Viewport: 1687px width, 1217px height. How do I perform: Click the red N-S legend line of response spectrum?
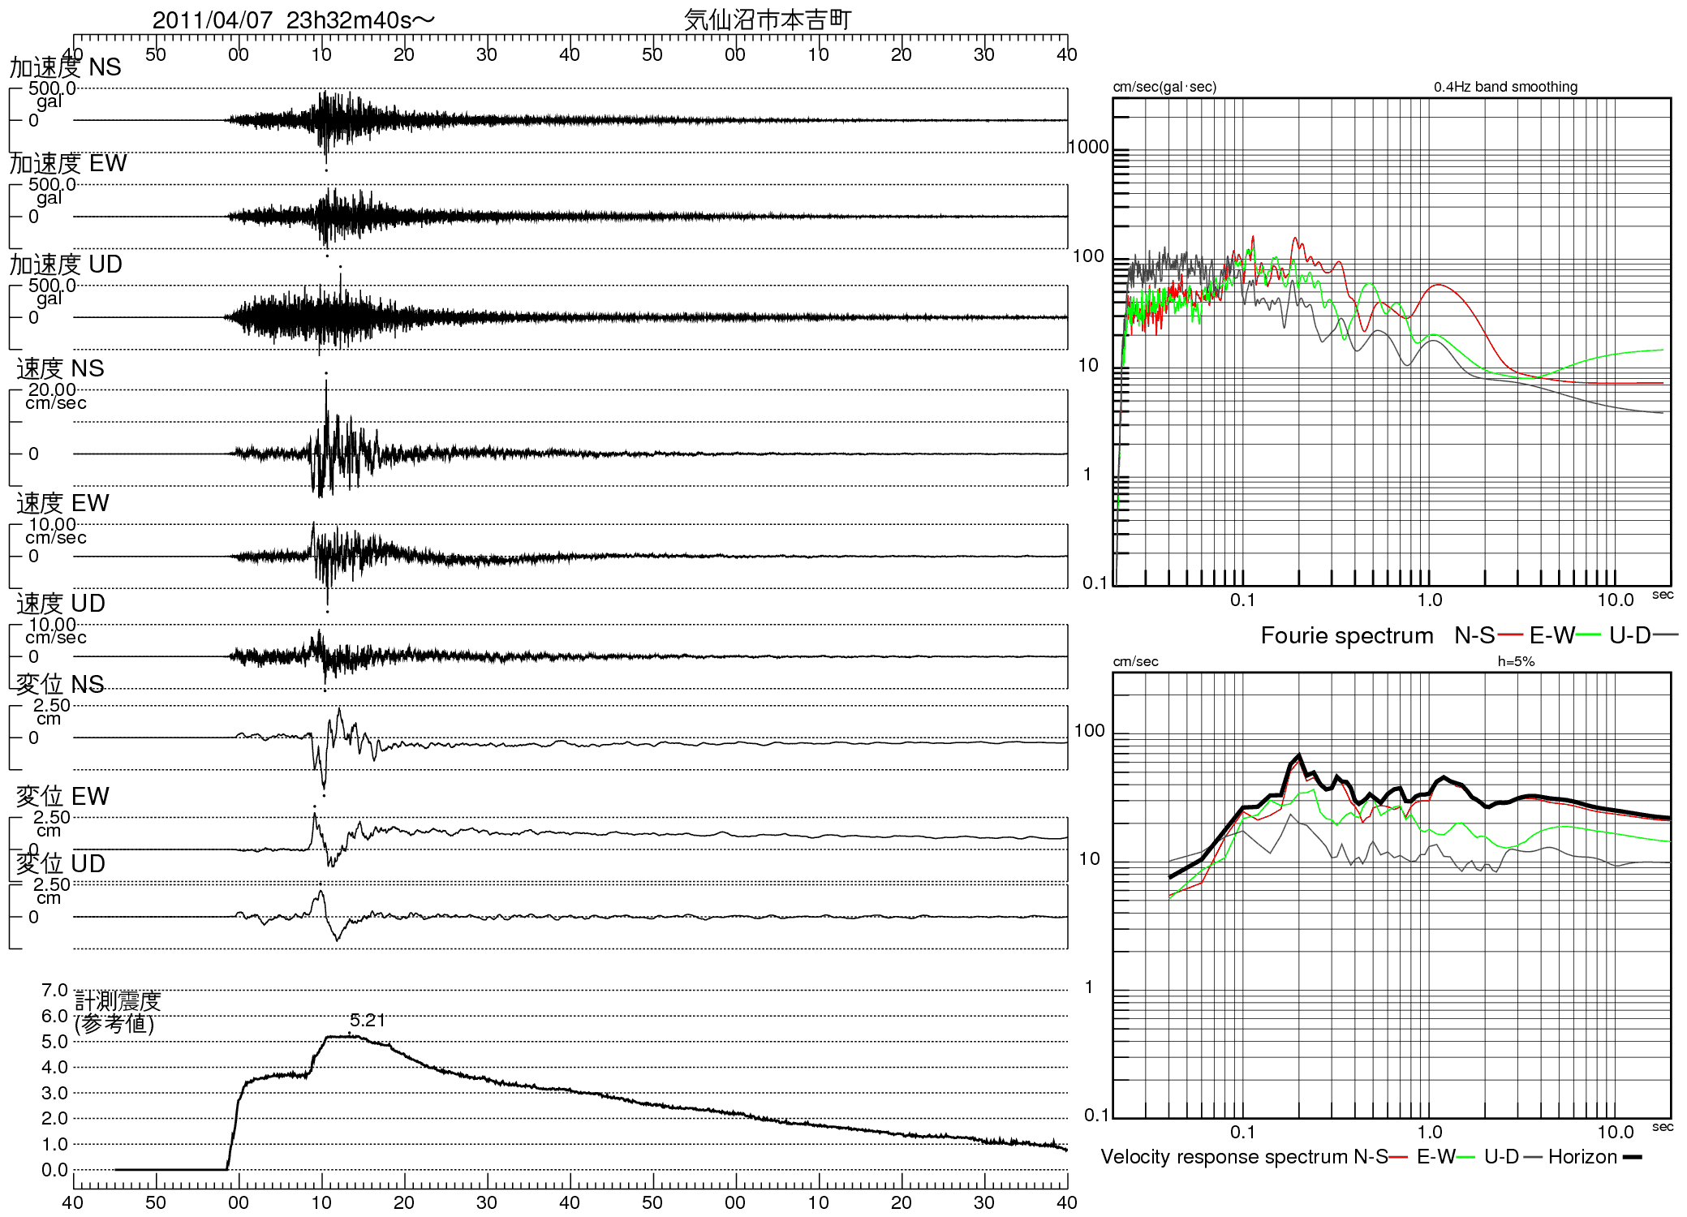[1398, 1157]
